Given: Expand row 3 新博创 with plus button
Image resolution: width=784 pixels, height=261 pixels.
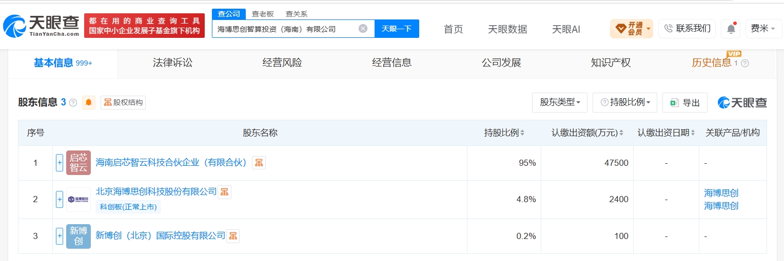Looking at the screenshot, I should coord(60,236).
